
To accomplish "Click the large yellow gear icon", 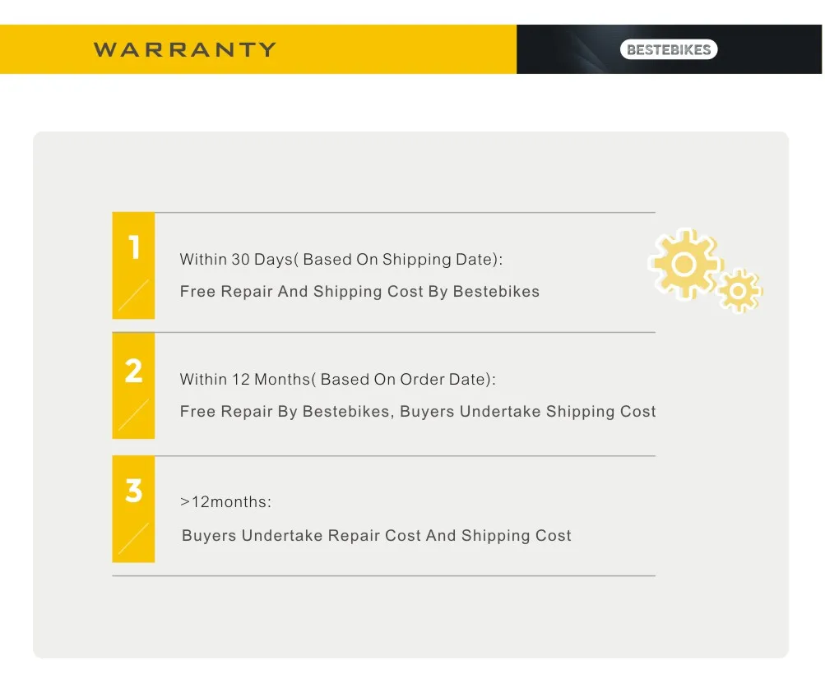I will coord(684,264).
